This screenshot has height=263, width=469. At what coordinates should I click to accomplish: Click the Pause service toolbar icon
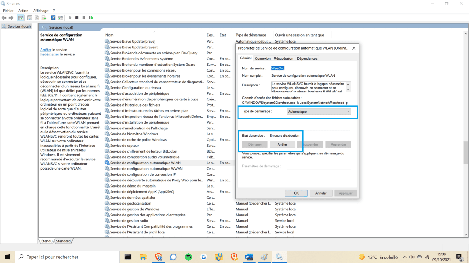pos(84,18)
